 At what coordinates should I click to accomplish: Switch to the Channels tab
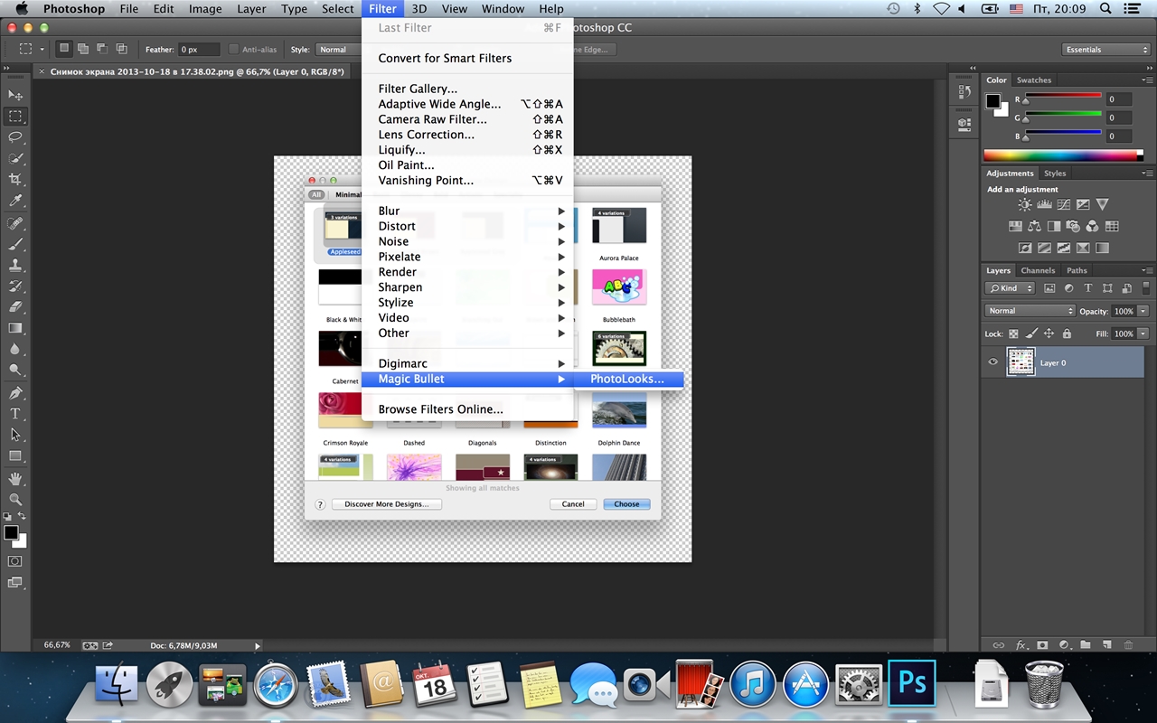click(1038, 270)
